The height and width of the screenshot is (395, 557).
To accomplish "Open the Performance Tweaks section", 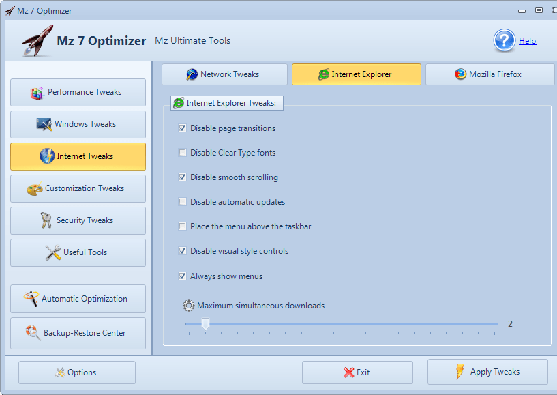I will point(78,92).
